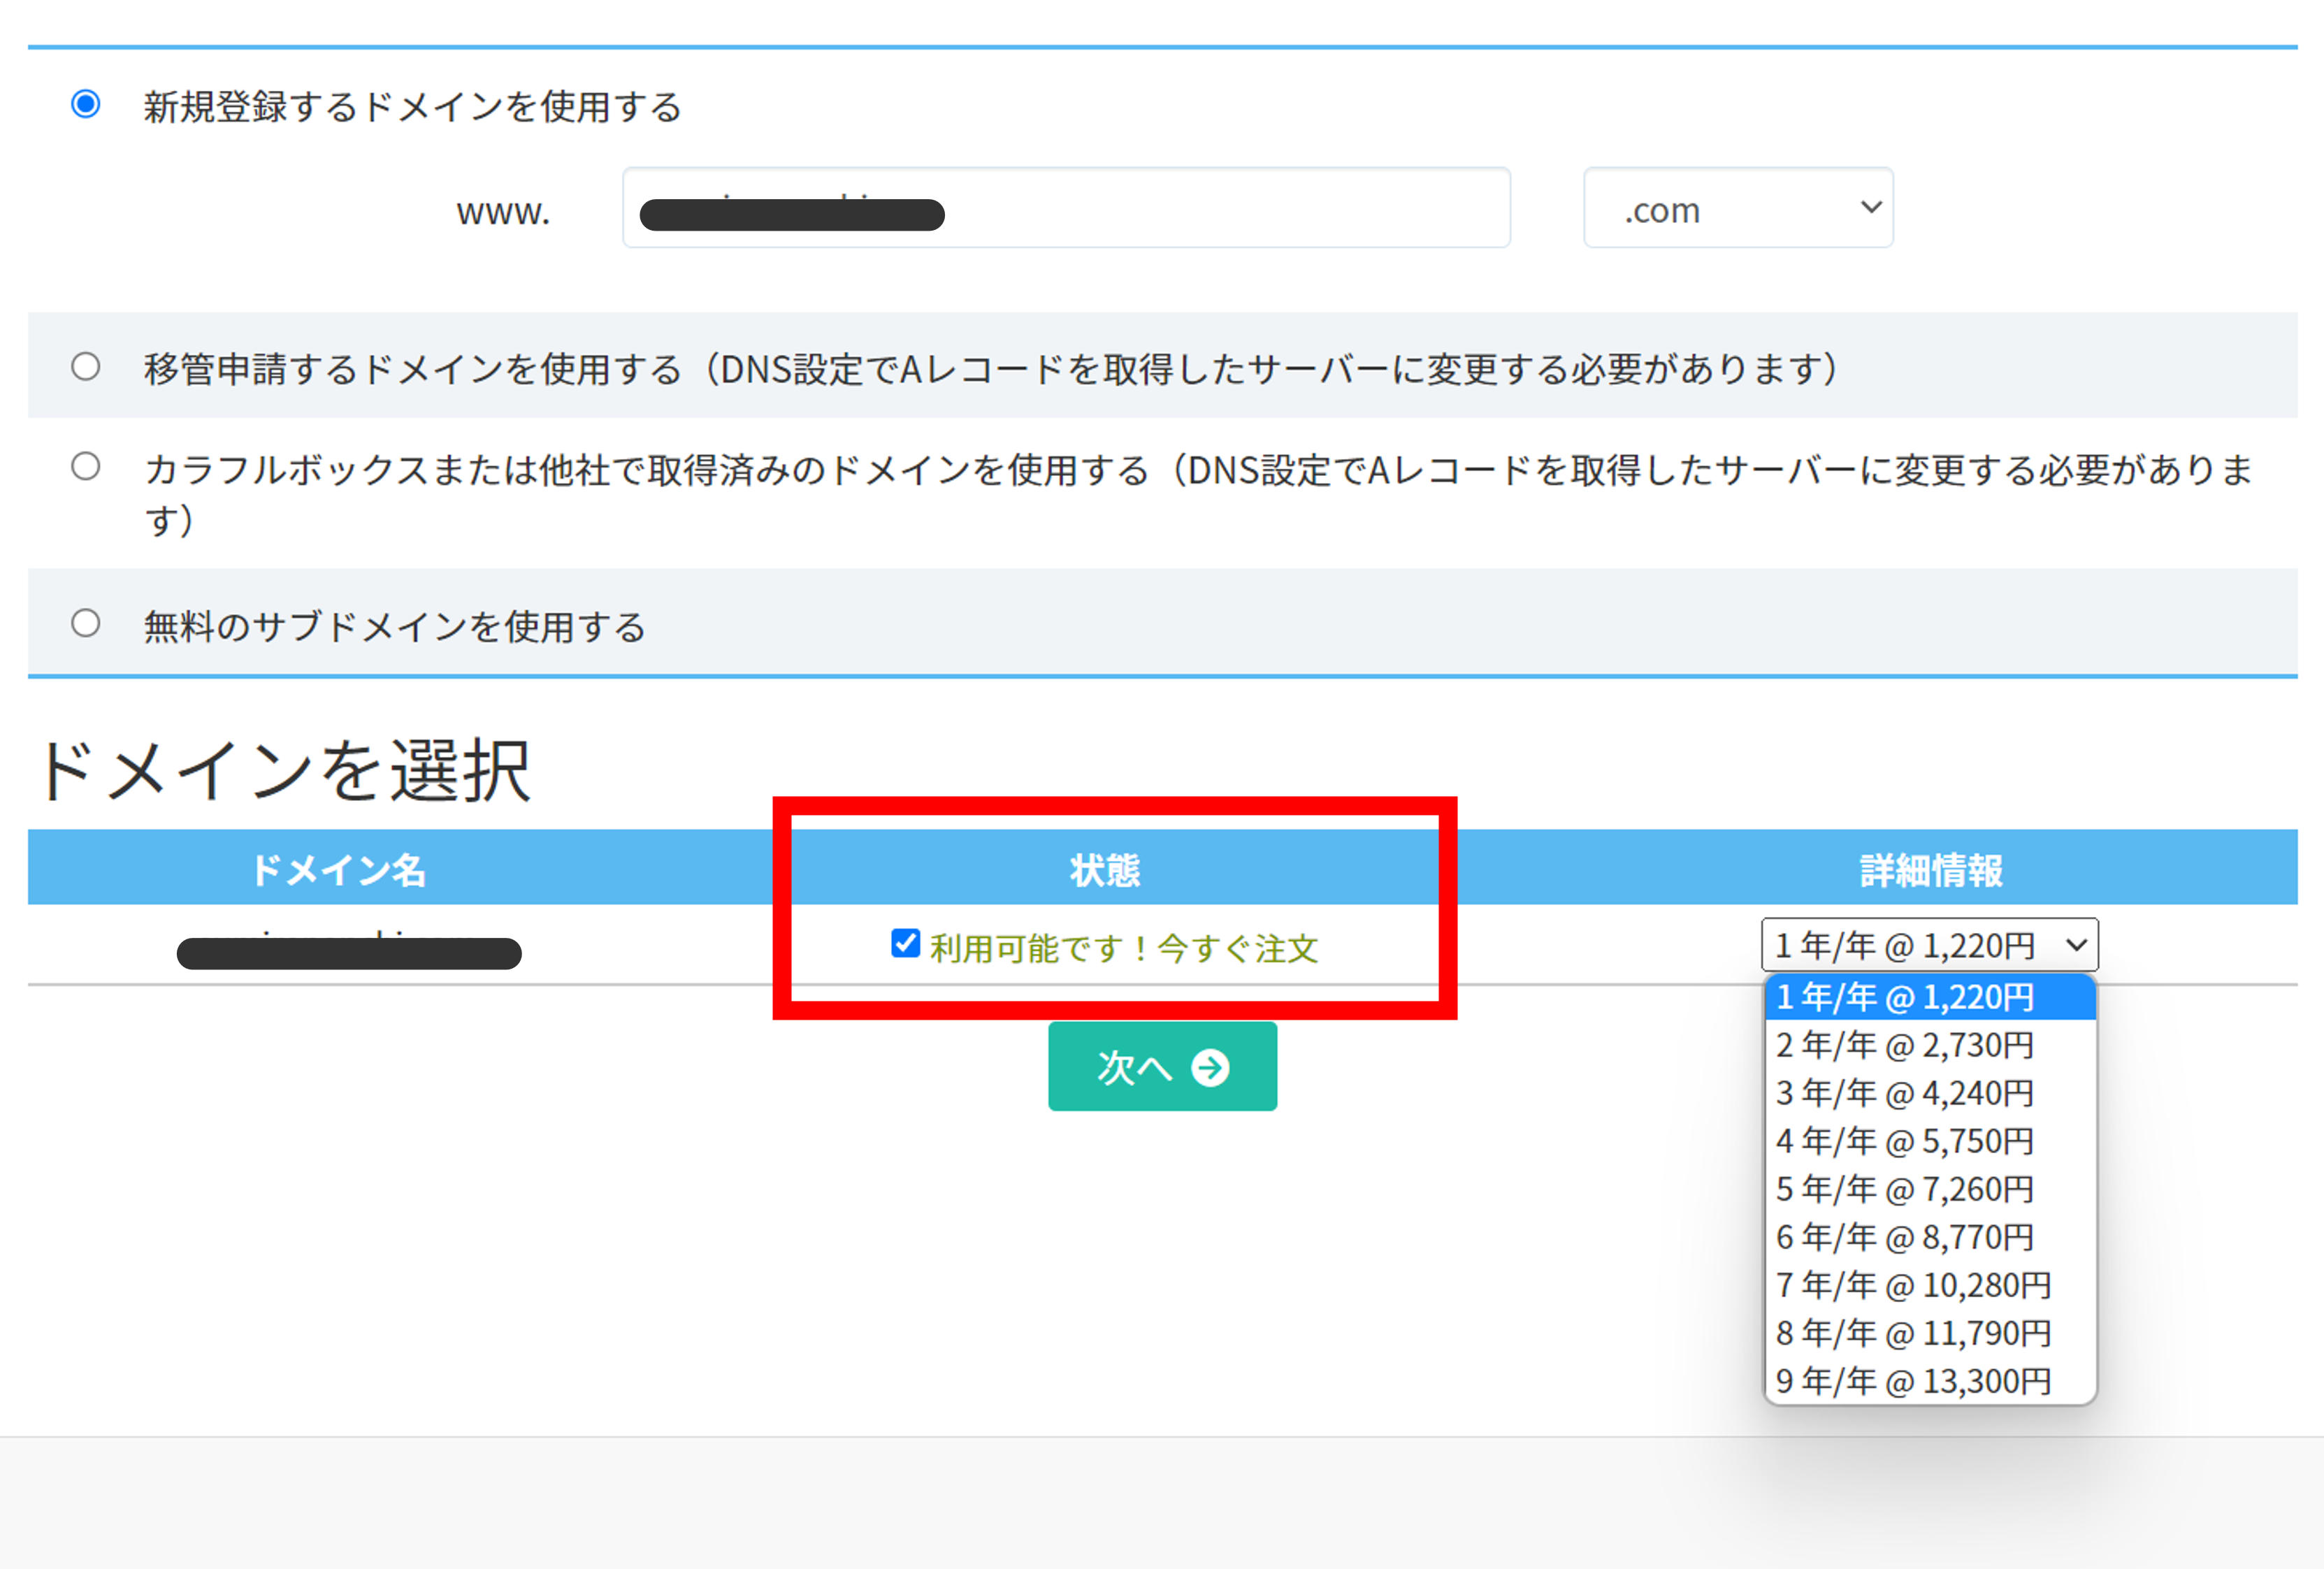The height and width of the screenshot is (1569, 2324).
Task: Uncheck the 利用可能です！今すぐ注文 checkbox
Action: (x=905, y=943)
